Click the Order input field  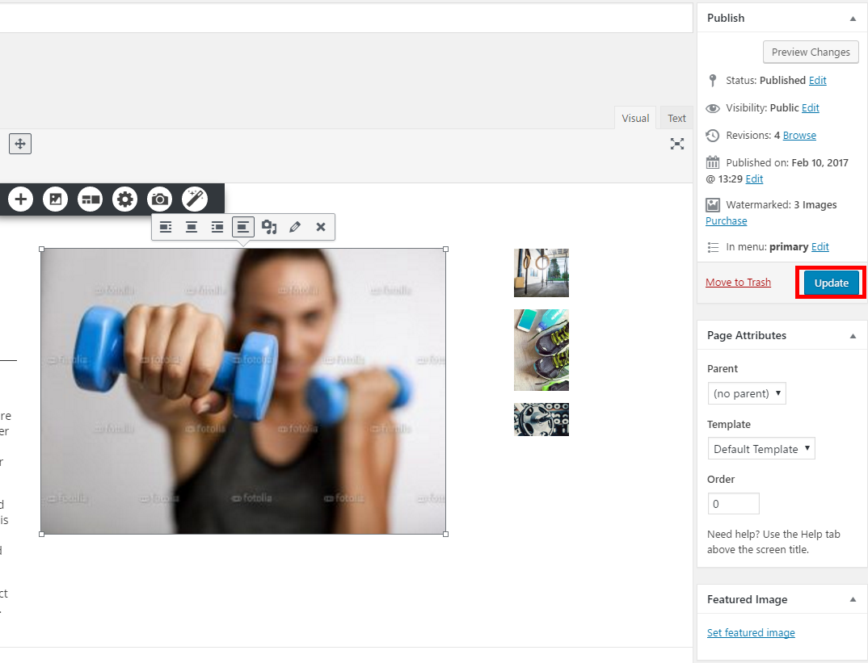[733, 504]
